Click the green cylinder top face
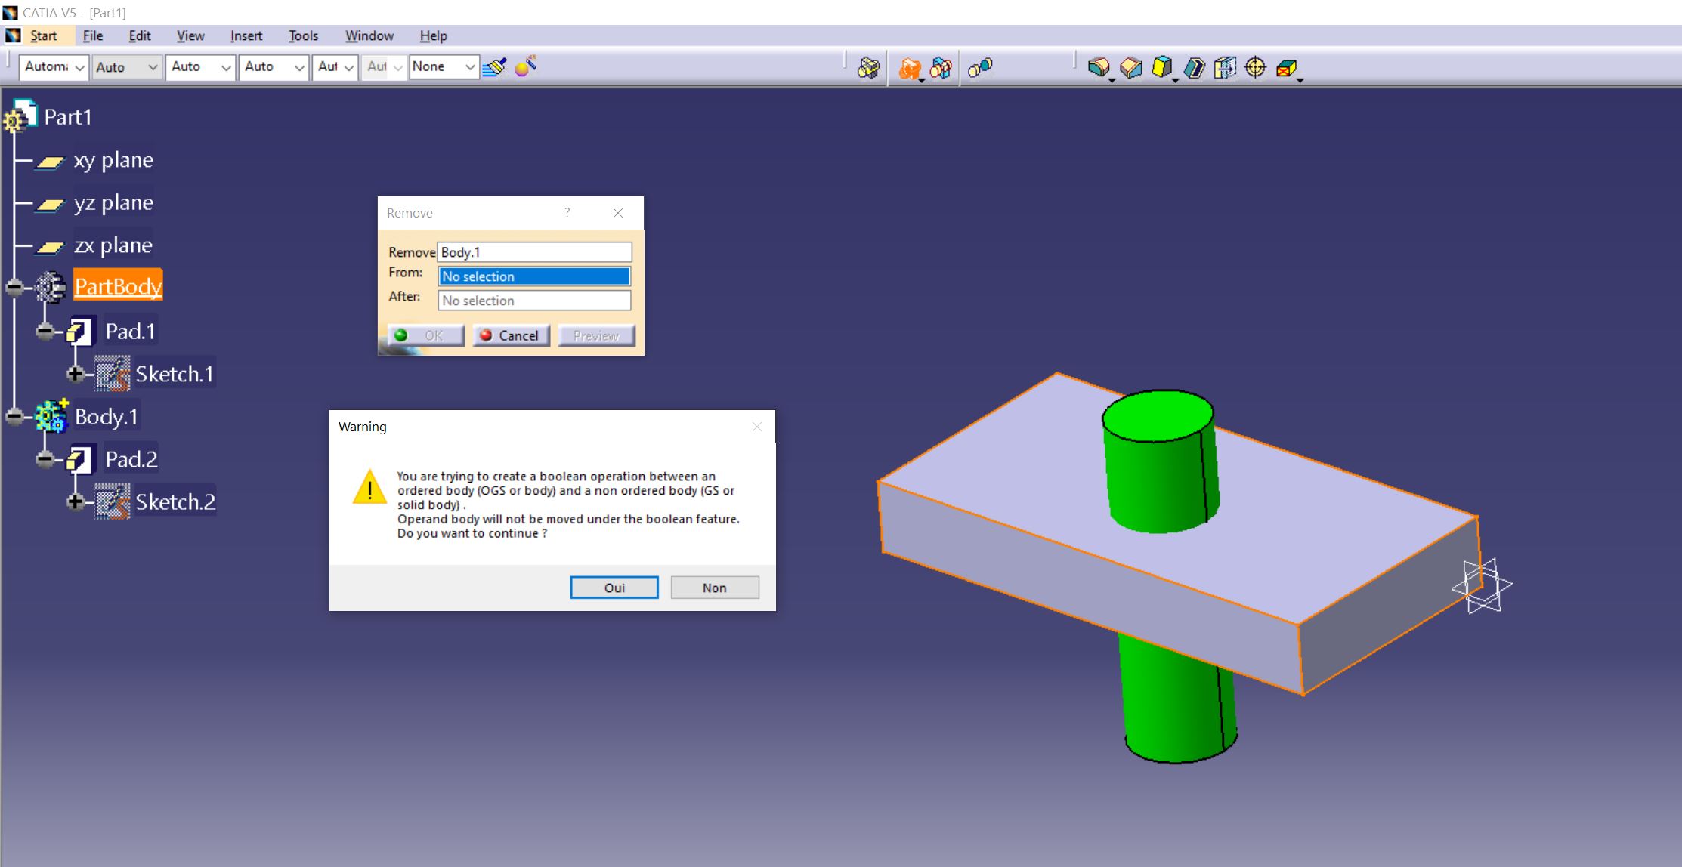 (x=1158, y=415)
